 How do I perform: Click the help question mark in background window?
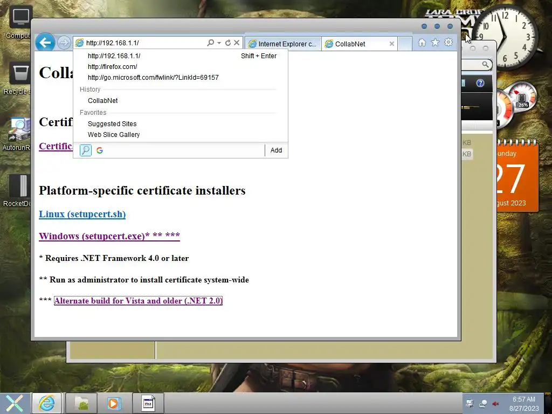click(x=480, y=83)
